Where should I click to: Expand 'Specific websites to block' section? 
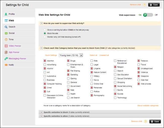coord(41,112)
